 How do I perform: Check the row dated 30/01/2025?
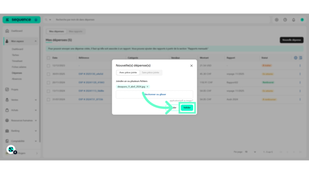[49, 74]
